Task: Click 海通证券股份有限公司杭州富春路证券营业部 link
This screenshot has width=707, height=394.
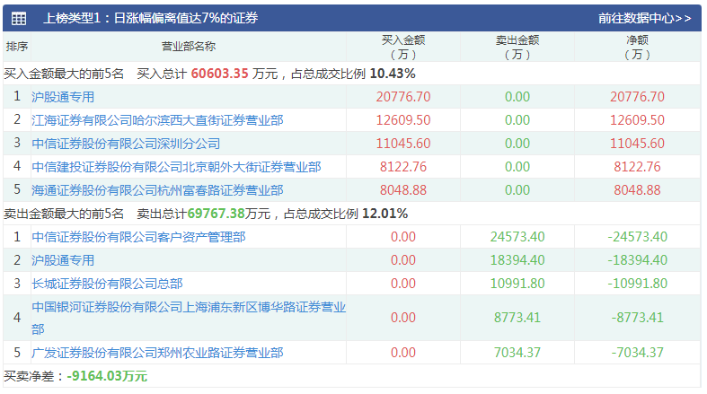Action: pos(157,190)
